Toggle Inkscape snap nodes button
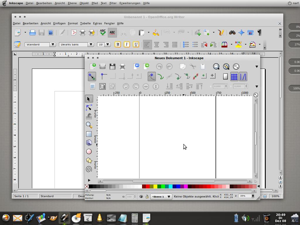Image resolution: width=300 pixels, height=225 pixels. pyautogui.click(x=152, y=76)
